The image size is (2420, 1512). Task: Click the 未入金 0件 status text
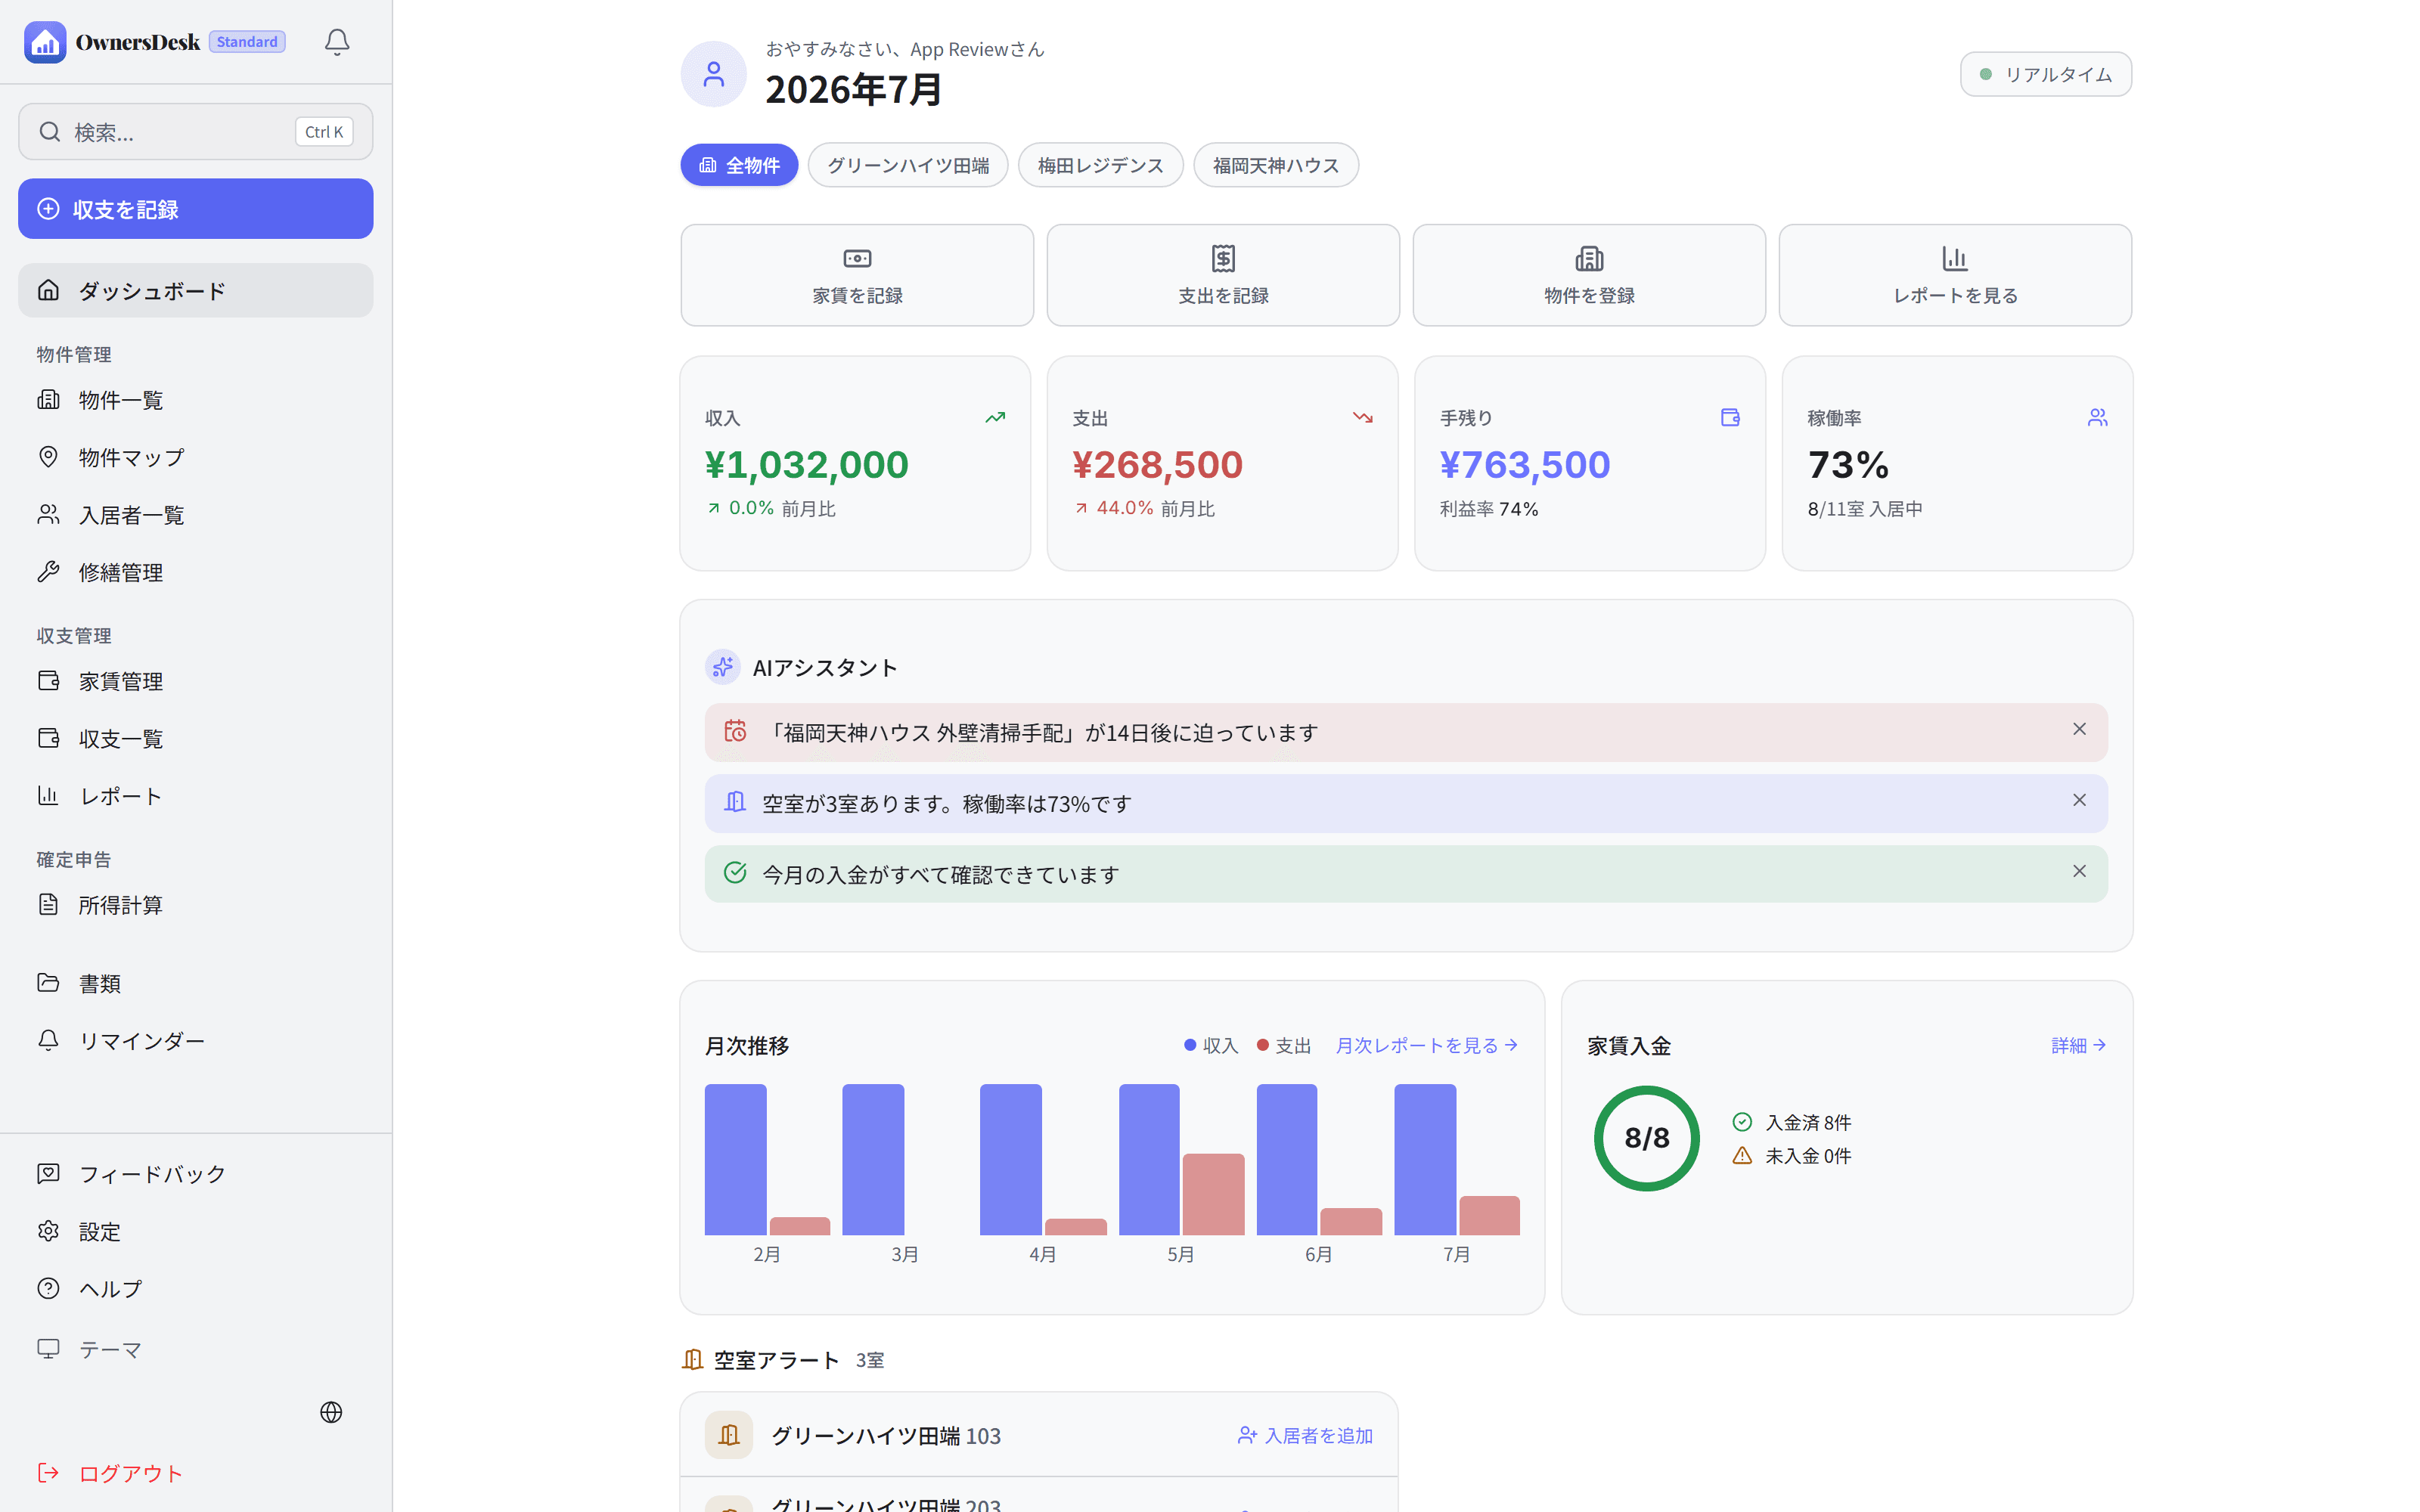tap(1808, 1156)
